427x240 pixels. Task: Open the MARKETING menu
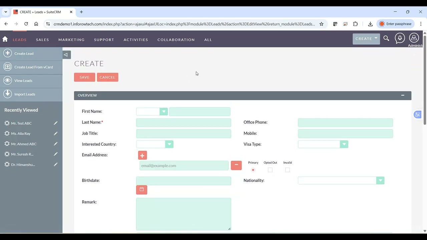(x=71, y=40)
